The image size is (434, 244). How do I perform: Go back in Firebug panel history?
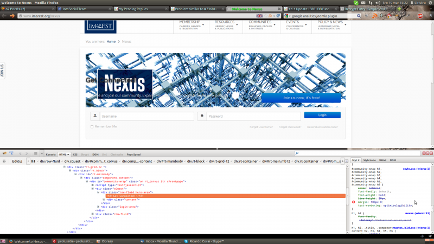point(20,153)
